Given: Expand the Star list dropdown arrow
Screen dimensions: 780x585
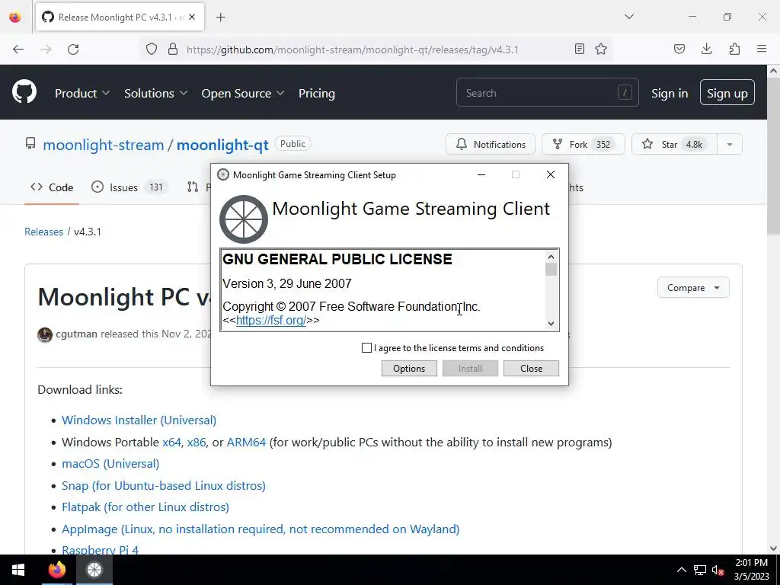Looking at the screenshot, I should 729,144.
